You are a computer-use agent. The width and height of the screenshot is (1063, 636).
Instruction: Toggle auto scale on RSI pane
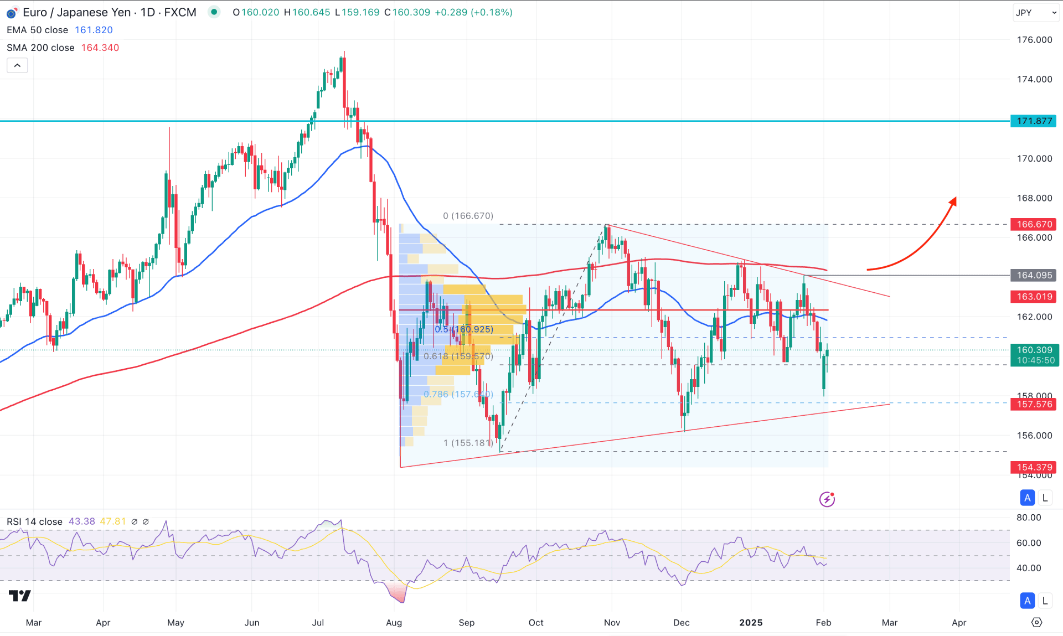click(1028, 601)
